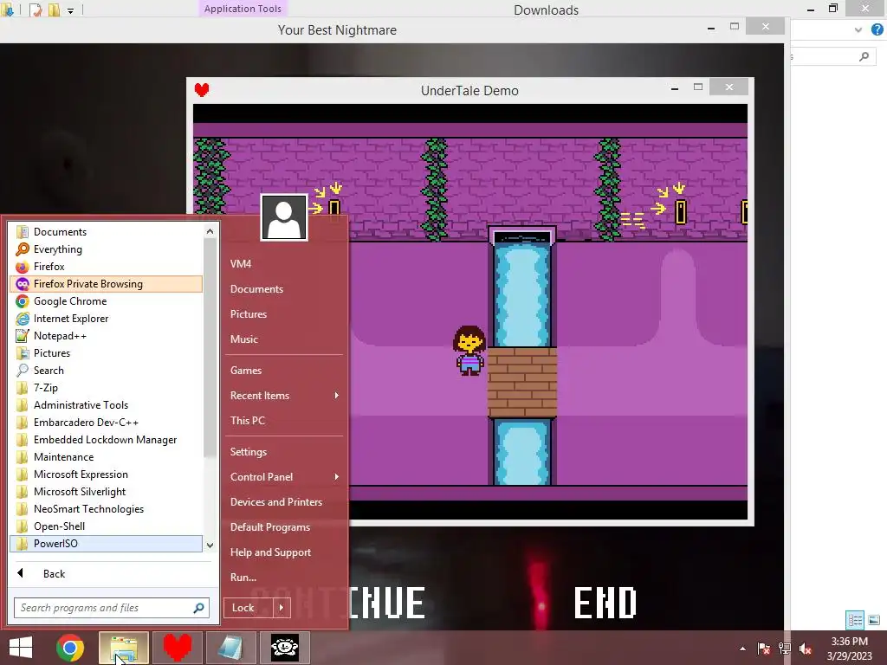This screenshot has height=665, width=887.
Task: Expand Embarcadero Dev-C++ folder
Action: (x=107, y=423)
